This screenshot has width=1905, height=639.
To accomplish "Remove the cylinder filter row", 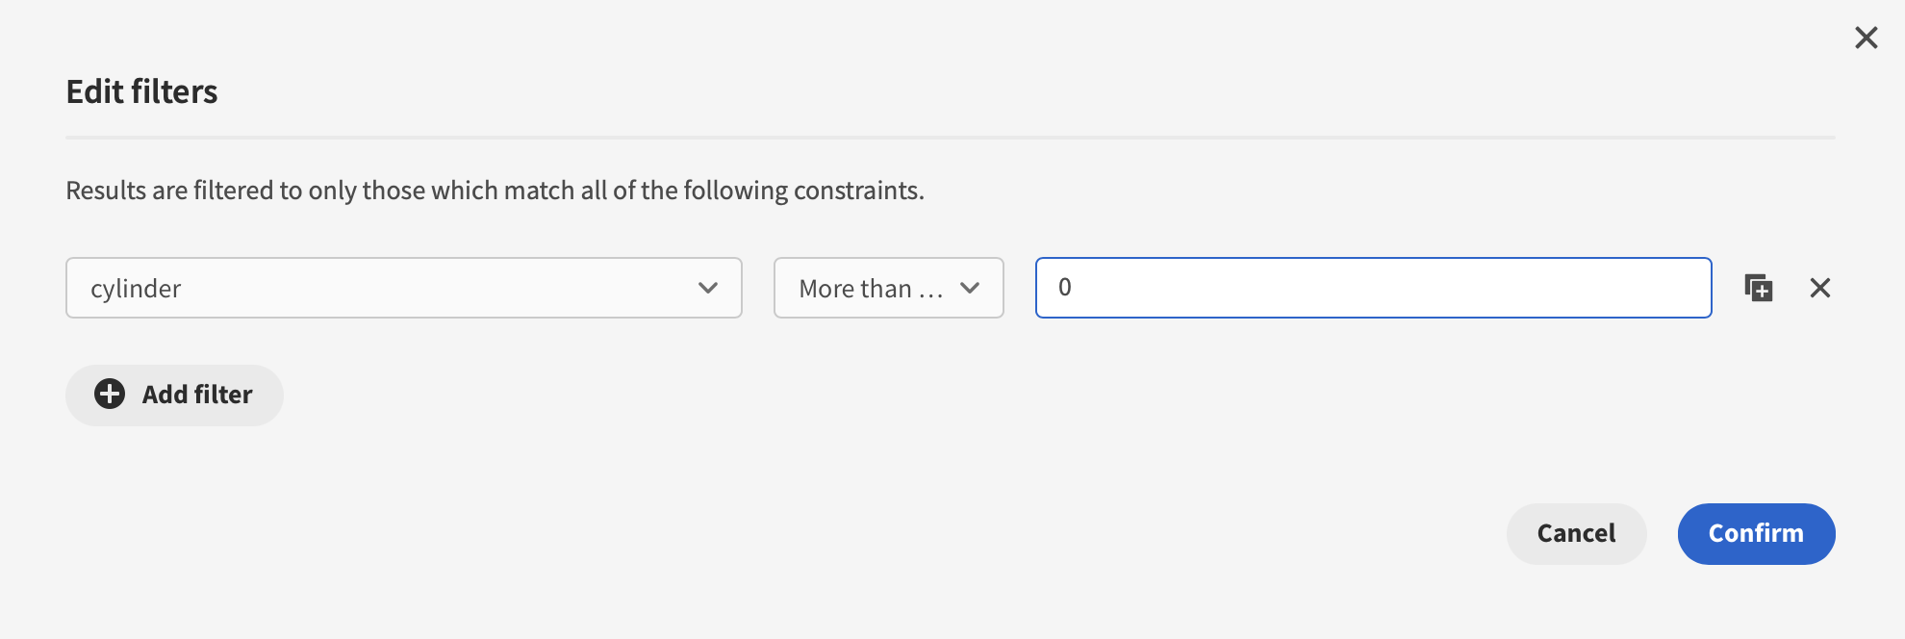I will (1819, 288).
